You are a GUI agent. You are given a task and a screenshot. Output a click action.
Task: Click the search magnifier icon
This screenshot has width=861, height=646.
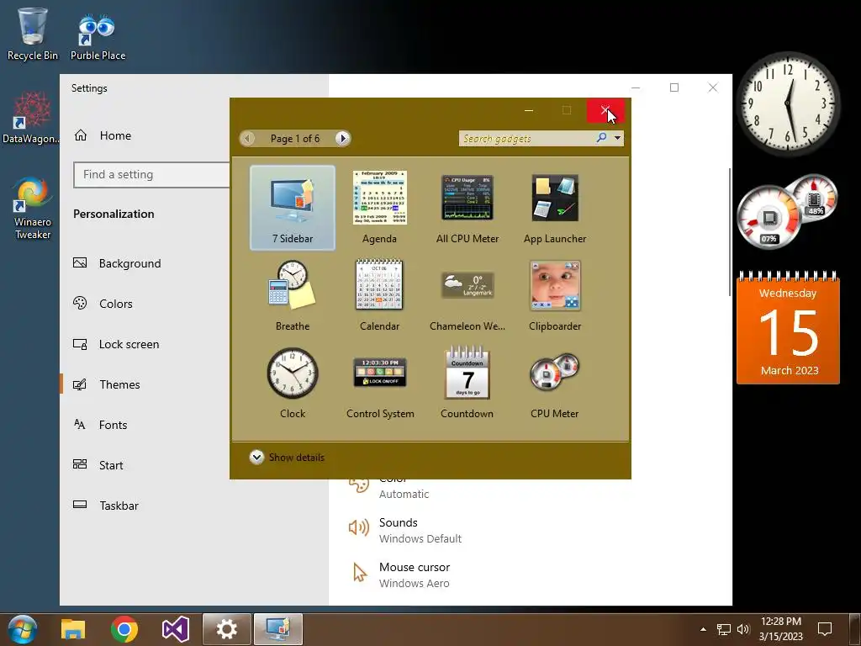[602, 138]
